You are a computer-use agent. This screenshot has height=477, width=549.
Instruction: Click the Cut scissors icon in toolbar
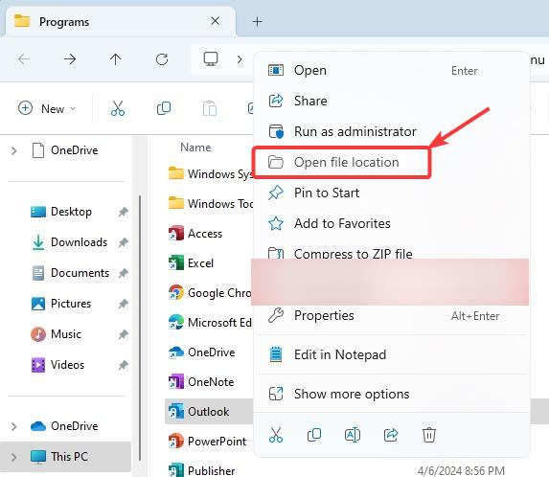(x=118, y=108)
